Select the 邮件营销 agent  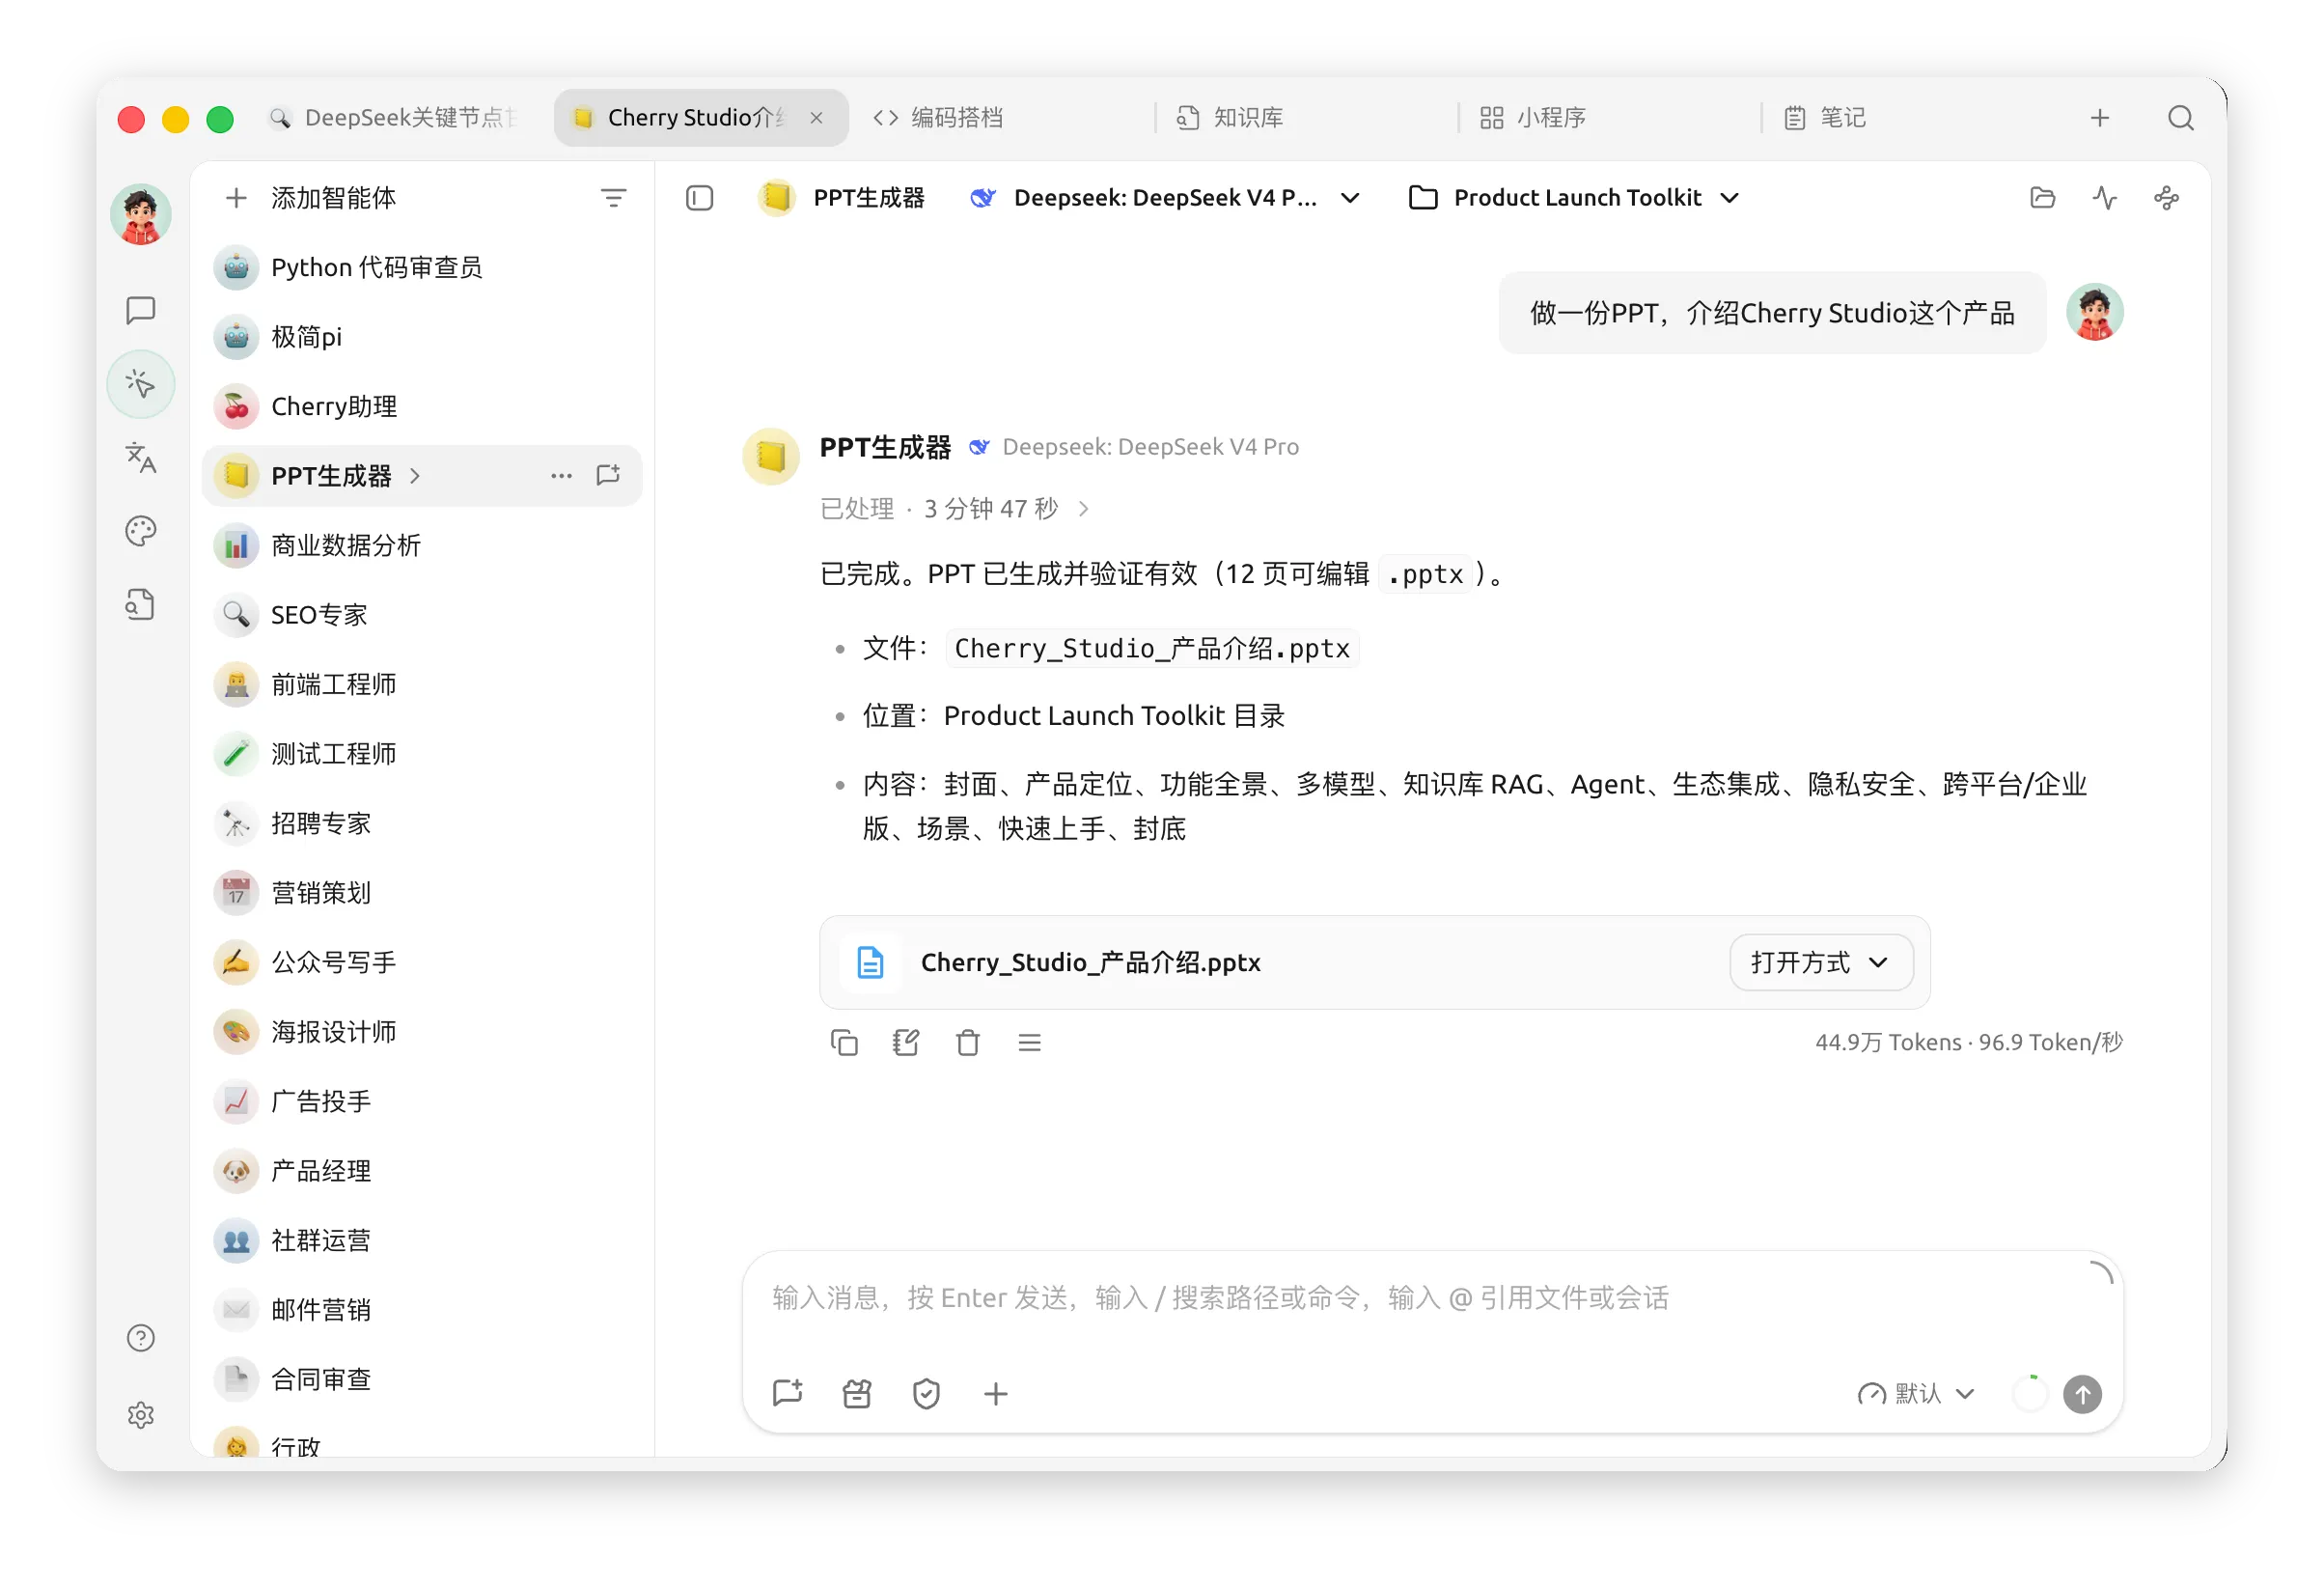[x=422, y=1310]
